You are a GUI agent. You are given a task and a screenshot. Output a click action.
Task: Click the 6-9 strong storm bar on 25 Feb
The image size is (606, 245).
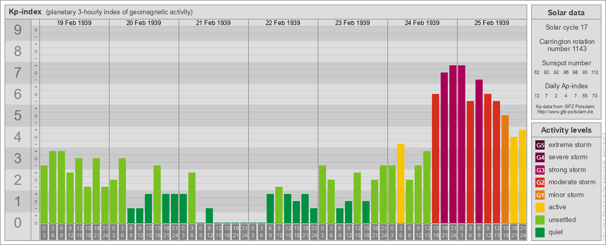pos(479,152)
